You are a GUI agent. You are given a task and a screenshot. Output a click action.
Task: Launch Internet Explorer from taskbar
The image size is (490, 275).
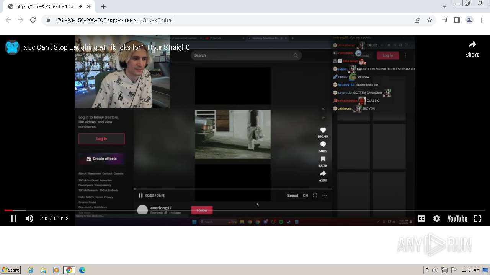point(30,270)
